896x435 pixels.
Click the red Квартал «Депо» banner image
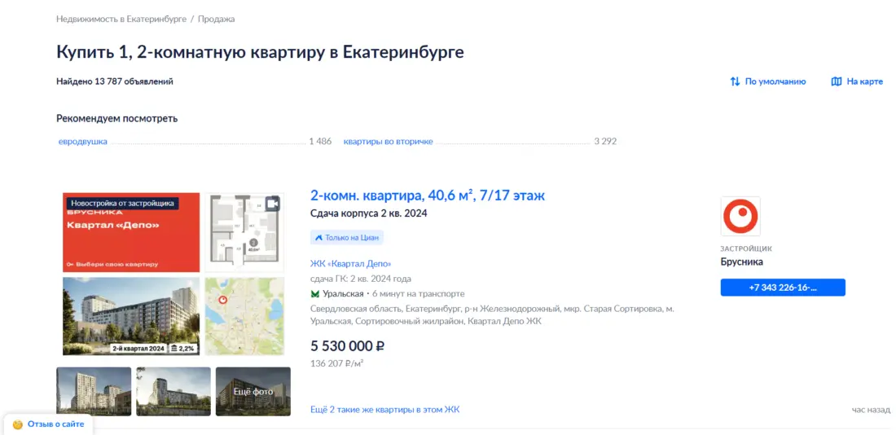point(131,232)
